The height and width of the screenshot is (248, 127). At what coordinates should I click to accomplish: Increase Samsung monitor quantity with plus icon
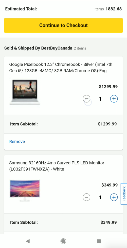click(x=114, y=197)
